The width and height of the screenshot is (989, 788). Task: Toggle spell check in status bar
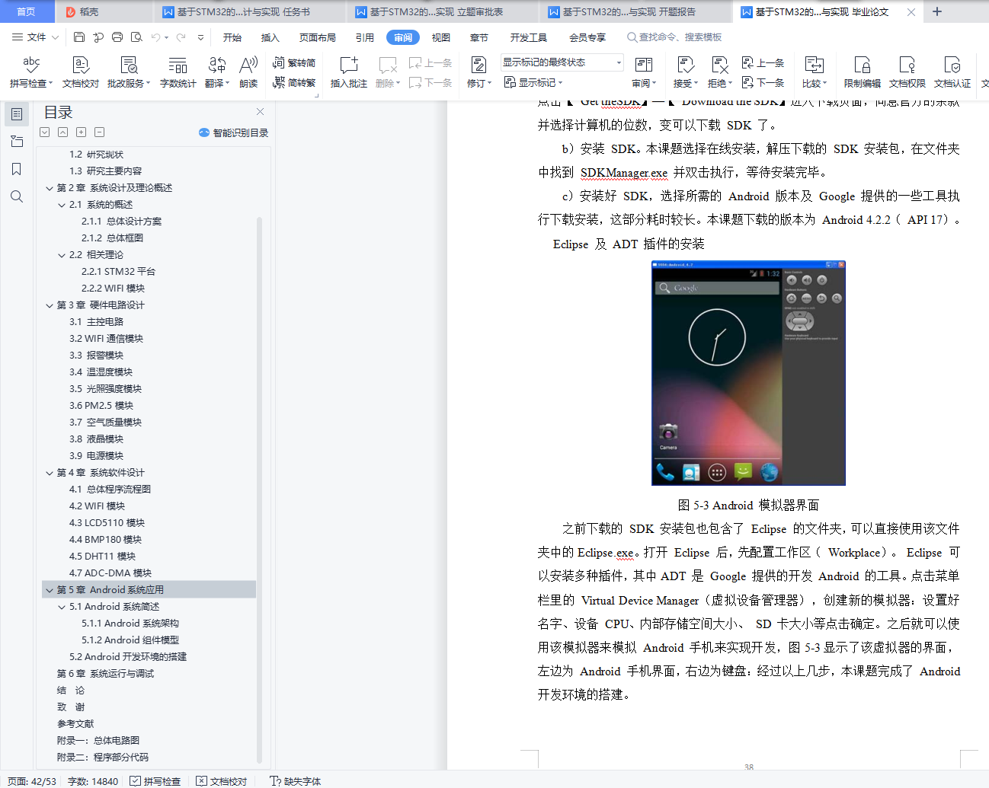(155, 781)
